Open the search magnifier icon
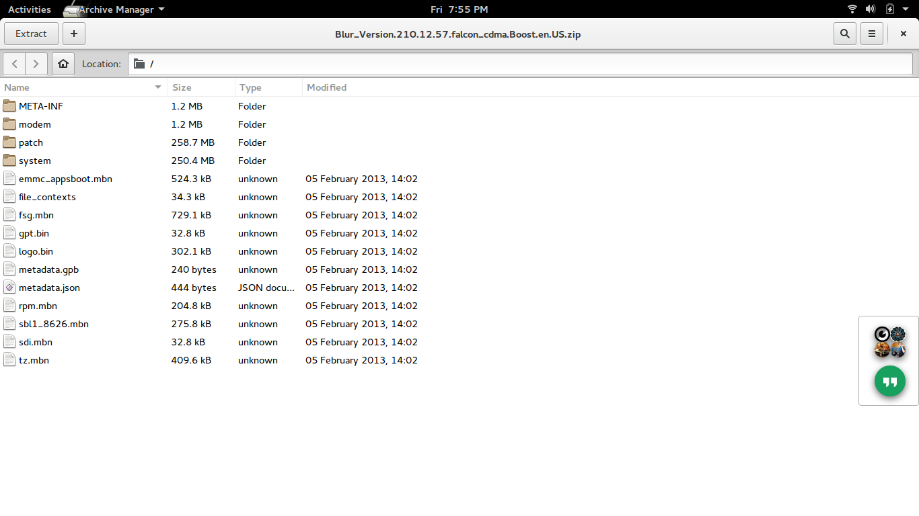The height and width of the screenshot is (516, 919). pos(844,34)
